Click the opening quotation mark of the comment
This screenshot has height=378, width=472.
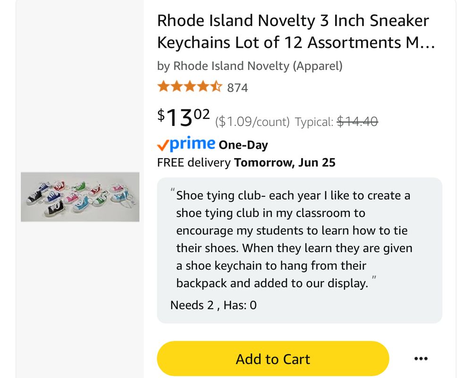click(173, 192)
